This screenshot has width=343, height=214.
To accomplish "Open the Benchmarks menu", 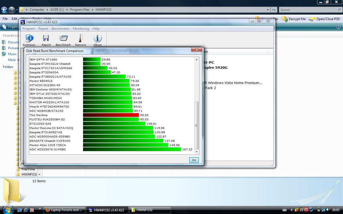I will tap(60, 29).
